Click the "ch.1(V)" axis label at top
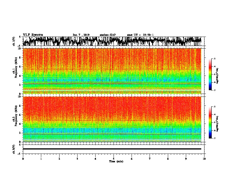 (14, 41)
